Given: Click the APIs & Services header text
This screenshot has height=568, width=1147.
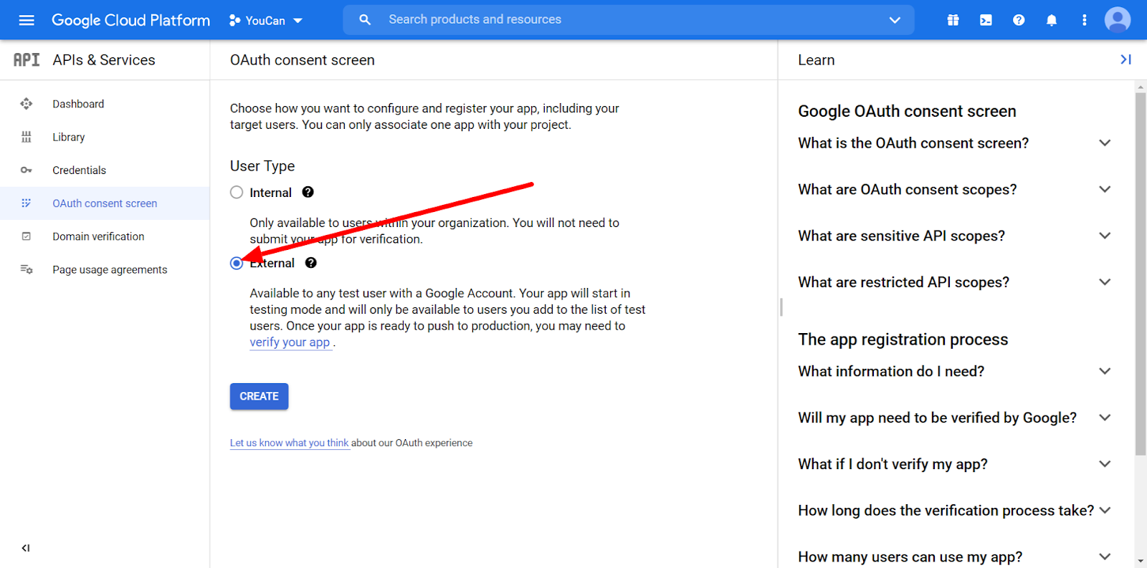Looking at the screenshot, I should [x=104, y=60].
